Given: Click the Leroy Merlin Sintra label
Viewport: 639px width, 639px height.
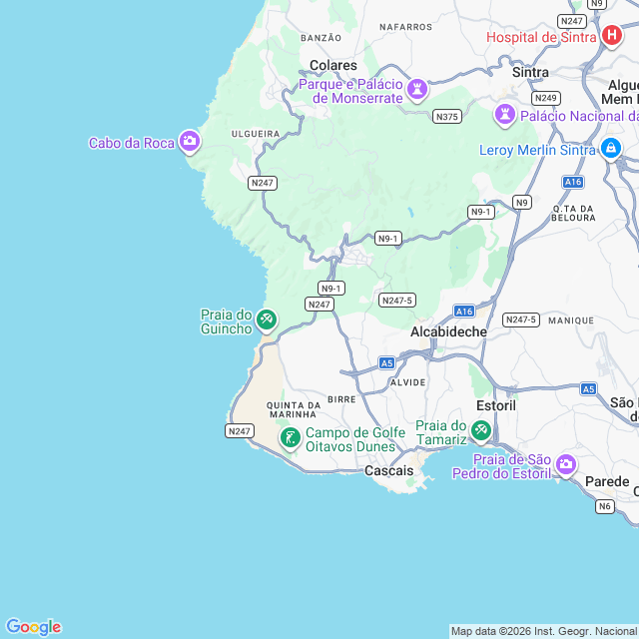Looking at the screenshot, I should [537, 150].
